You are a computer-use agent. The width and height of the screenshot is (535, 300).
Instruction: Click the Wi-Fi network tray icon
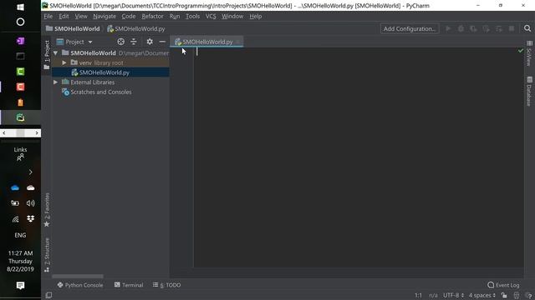15,219
